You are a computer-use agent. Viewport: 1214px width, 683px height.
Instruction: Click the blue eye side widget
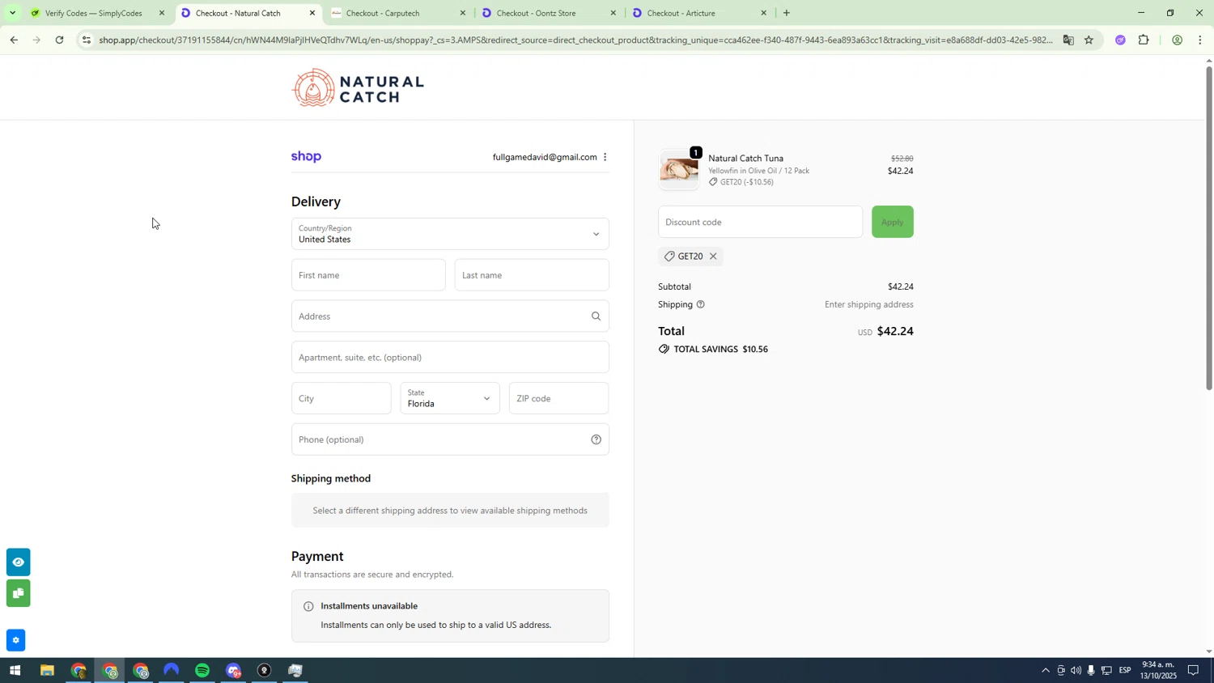tap(18, 562)
